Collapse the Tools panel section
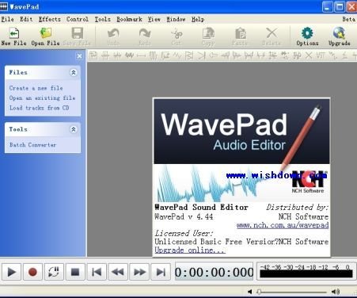 click(74, 129)
